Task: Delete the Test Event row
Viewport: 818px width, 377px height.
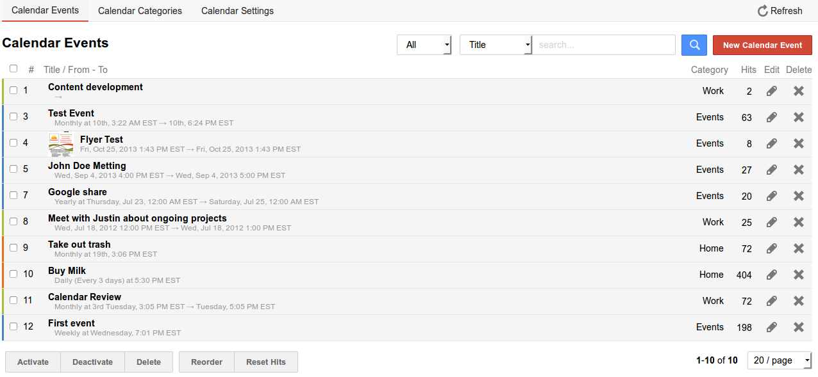Action: (x=799, y=117)
